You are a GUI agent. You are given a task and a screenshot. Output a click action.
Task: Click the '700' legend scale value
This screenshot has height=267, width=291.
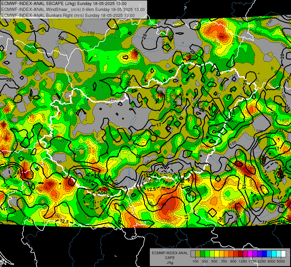224,261
